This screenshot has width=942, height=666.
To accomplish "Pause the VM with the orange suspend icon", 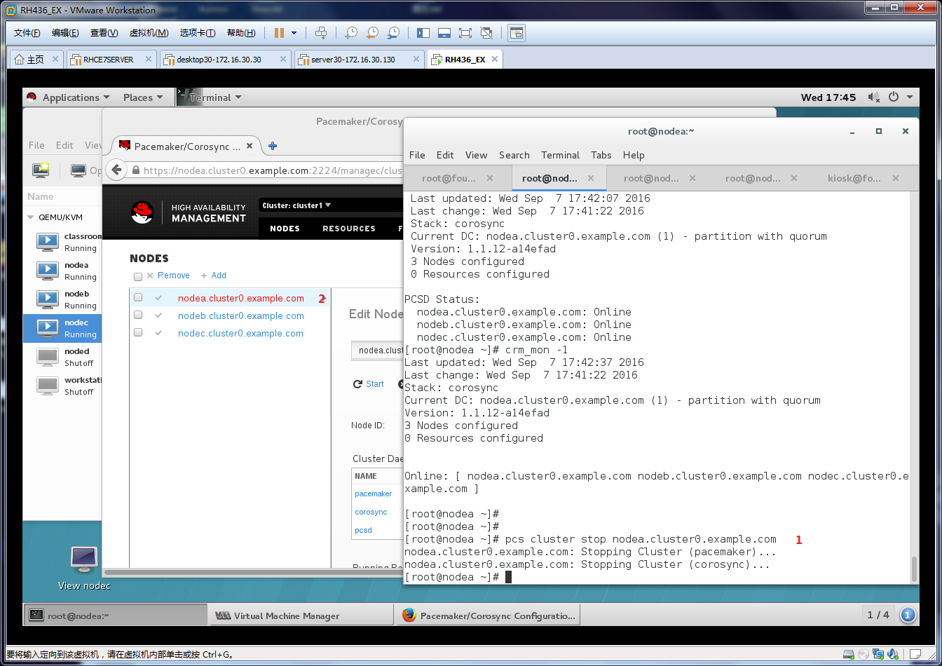I will (x=279, y=33).
